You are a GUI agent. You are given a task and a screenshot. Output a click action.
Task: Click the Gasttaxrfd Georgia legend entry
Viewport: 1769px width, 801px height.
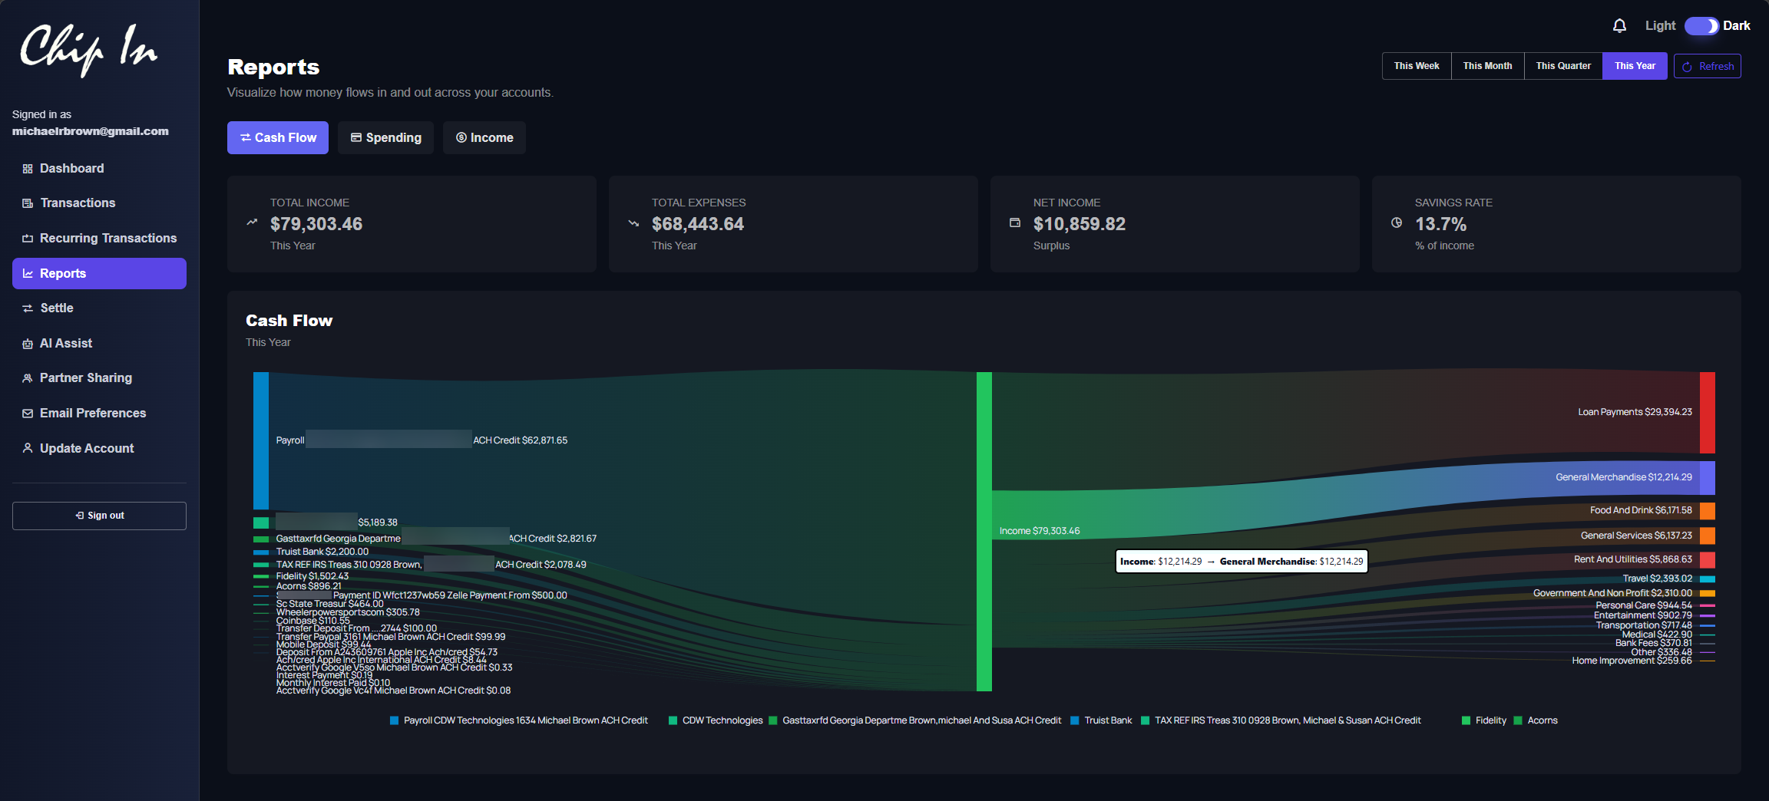coord(915,720)
